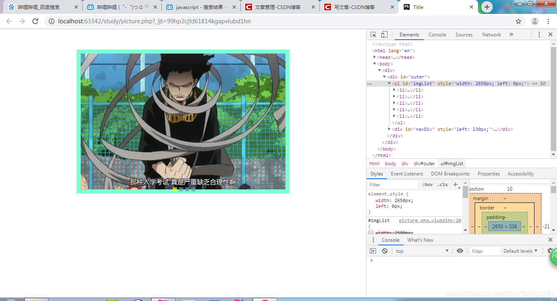The height and width of the screenshot is (301, 557).
Task: Go back to previous page
Action: click(9, 21)
